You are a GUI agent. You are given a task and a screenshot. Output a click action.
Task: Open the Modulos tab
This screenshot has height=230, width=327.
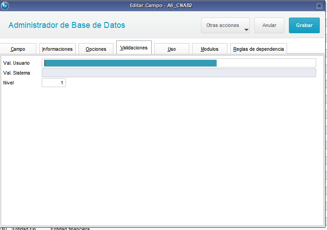[x=209, y=49]
